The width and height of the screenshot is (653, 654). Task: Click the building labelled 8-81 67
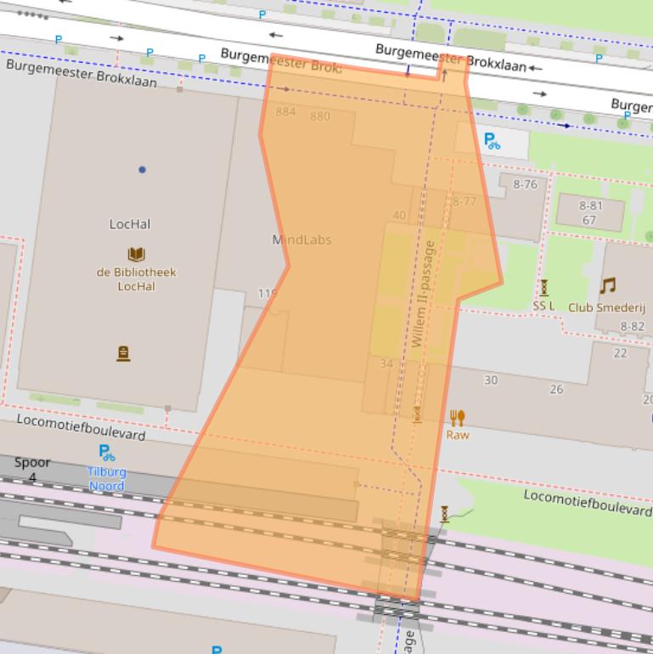[x=590, y=212]
